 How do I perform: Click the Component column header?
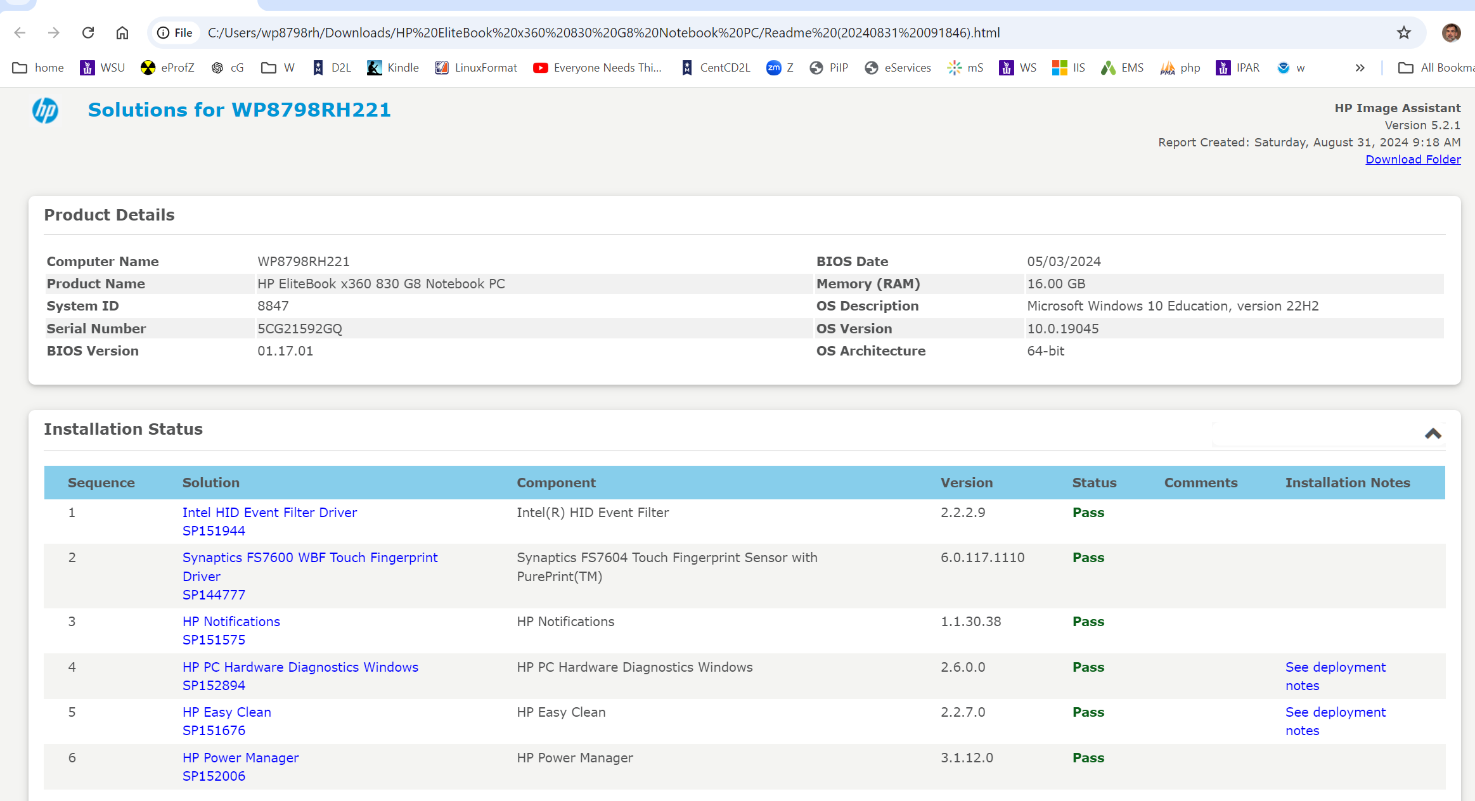(556, 483)
